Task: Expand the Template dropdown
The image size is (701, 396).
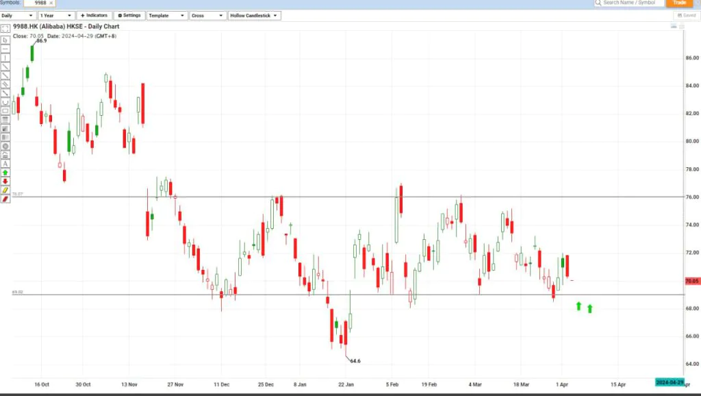Action: click(x=167, y=15)
